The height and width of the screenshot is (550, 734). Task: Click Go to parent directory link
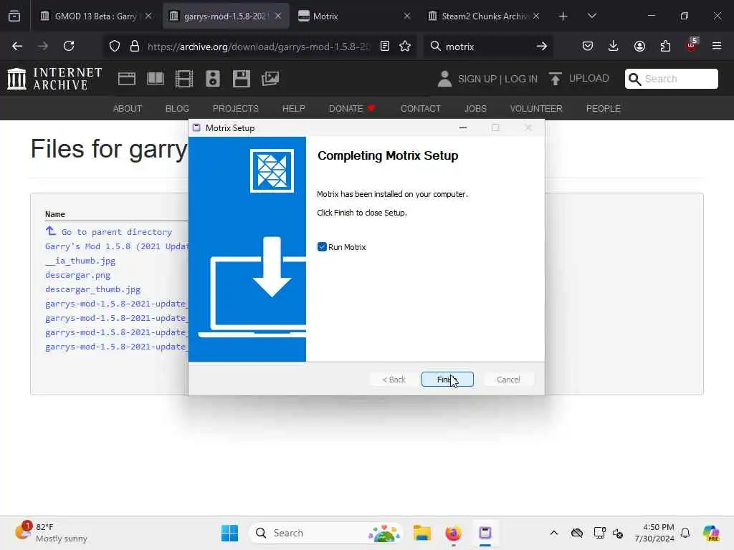tap(117, 232)
